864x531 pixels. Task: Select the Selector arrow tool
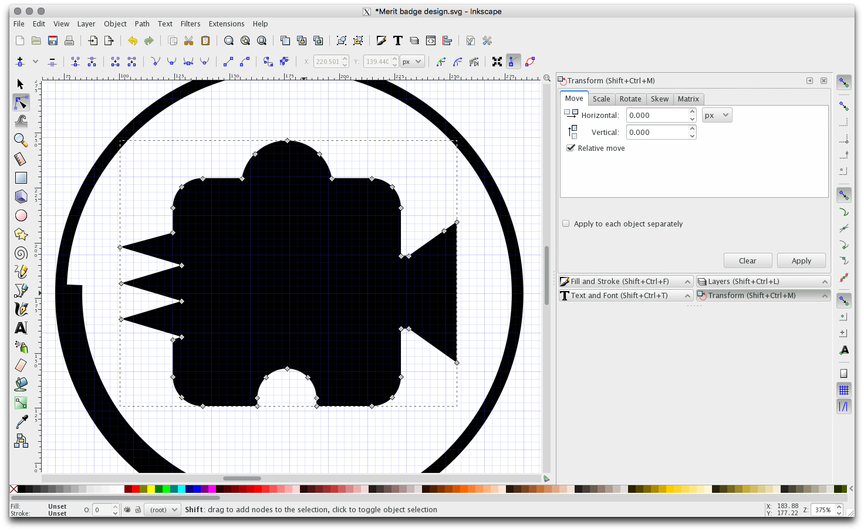tap(21, 84)
